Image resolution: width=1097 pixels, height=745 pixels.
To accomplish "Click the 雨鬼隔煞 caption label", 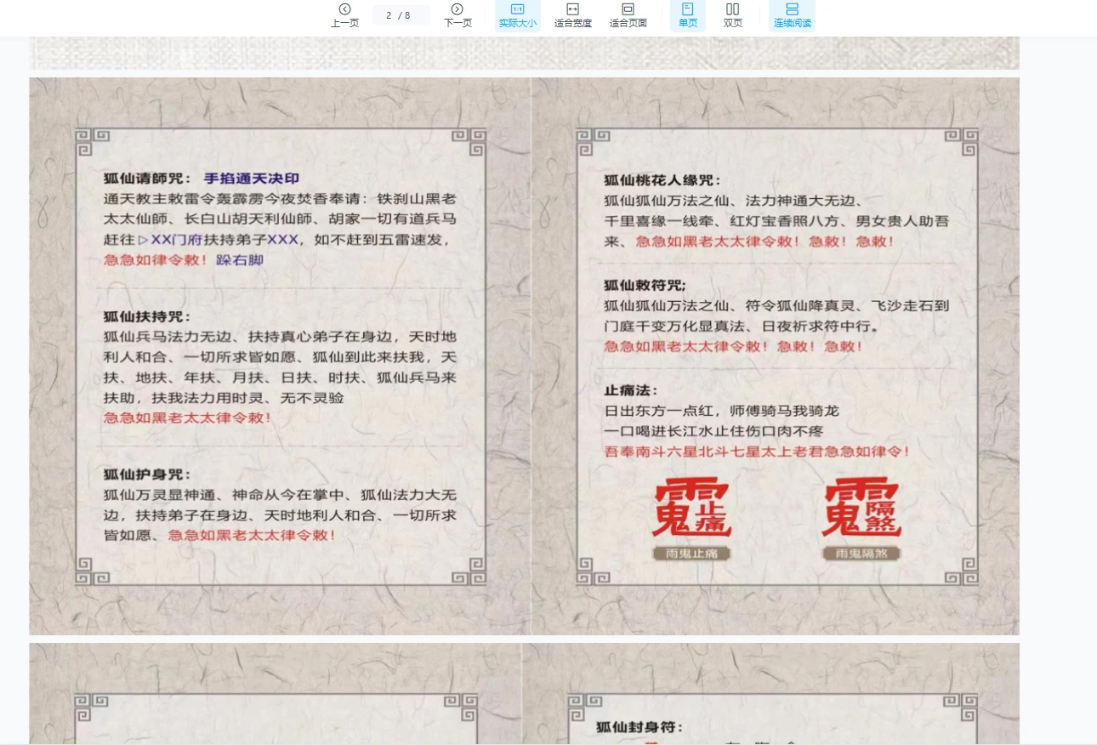I will coord(861,554).
